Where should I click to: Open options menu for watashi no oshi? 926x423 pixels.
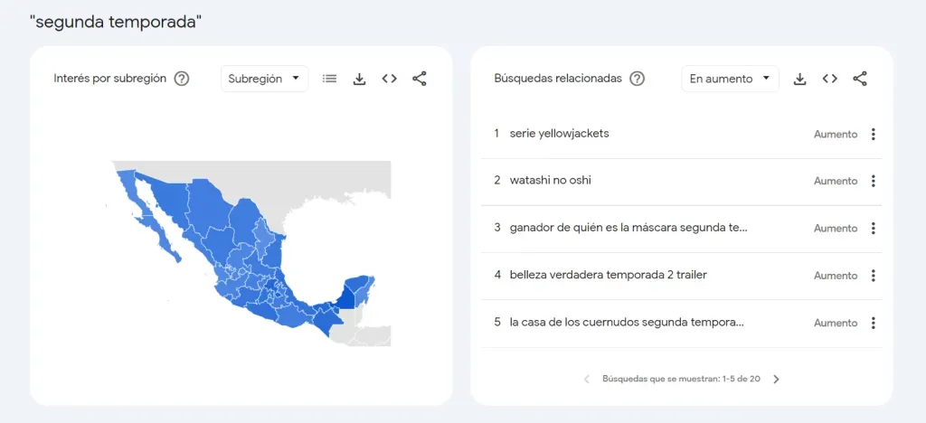(x=874, y=181)
